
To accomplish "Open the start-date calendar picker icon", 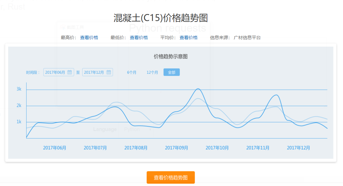I will tap(70, 72).
